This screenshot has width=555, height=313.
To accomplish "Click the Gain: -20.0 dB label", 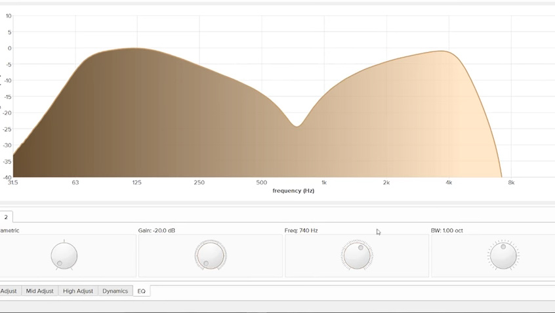I will [x=157, y=230].
